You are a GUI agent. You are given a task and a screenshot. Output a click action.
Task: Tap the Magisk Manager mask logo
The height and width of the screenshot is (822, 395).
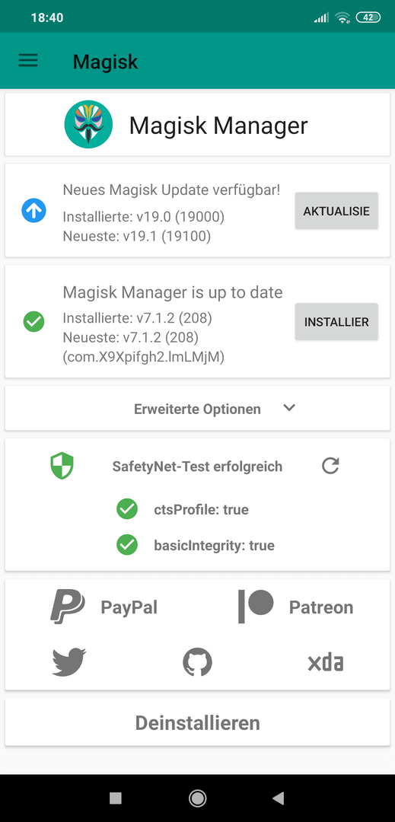(88, 124)
